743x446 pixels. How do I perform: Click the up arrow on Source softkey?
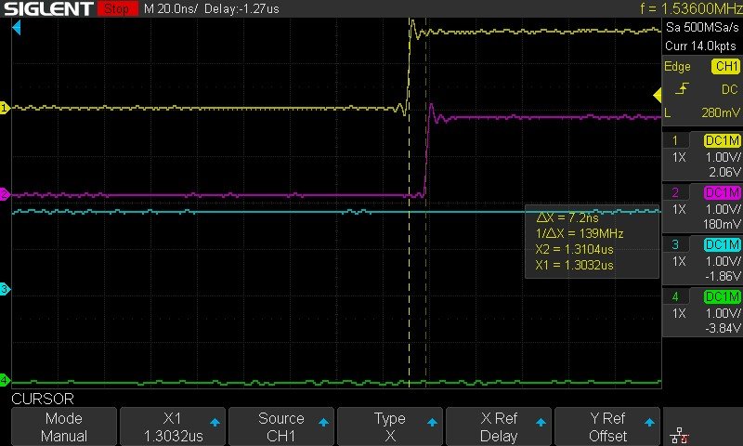click(x=323, y=422)
